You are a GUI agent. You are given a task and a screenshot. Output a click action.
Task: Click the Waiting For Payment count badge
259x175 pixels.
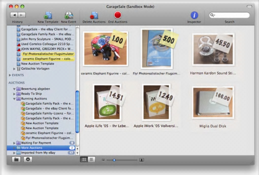tap(72, 143)
